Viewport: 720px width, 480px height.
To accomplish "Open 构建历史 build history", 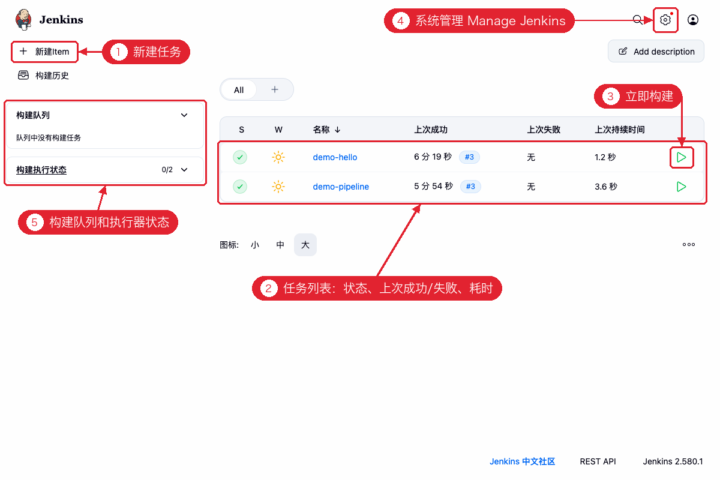I will click(x=44, y=76).
